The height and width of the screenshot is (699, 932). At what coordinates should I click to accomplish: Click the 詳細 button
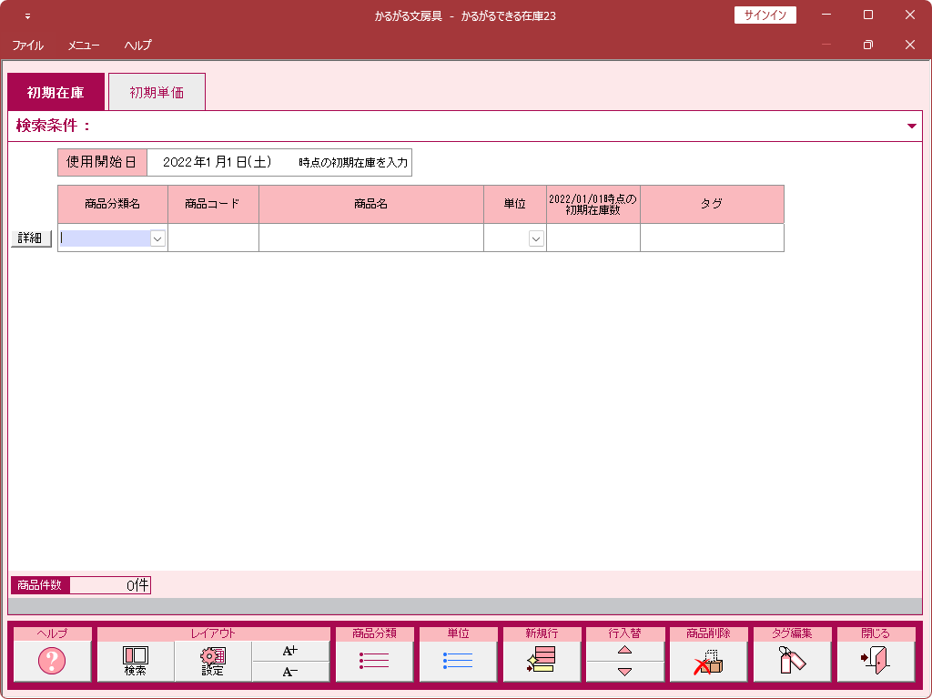tap(31, 238)
